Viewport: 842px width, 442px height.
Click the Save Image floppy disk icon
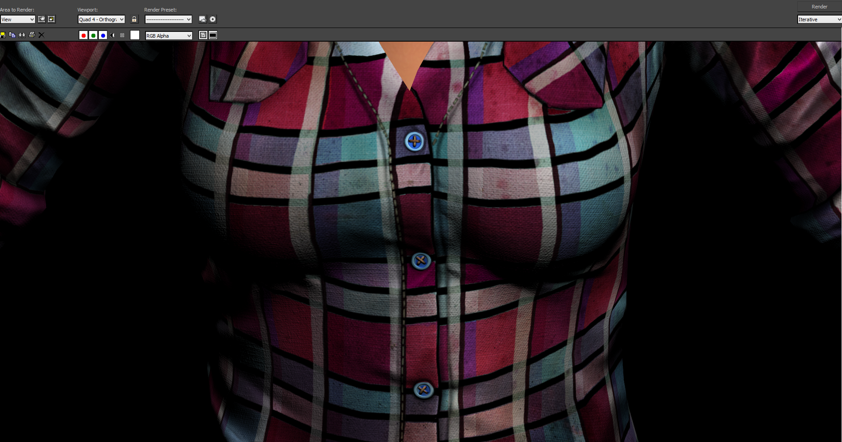[x=3, y=35]
